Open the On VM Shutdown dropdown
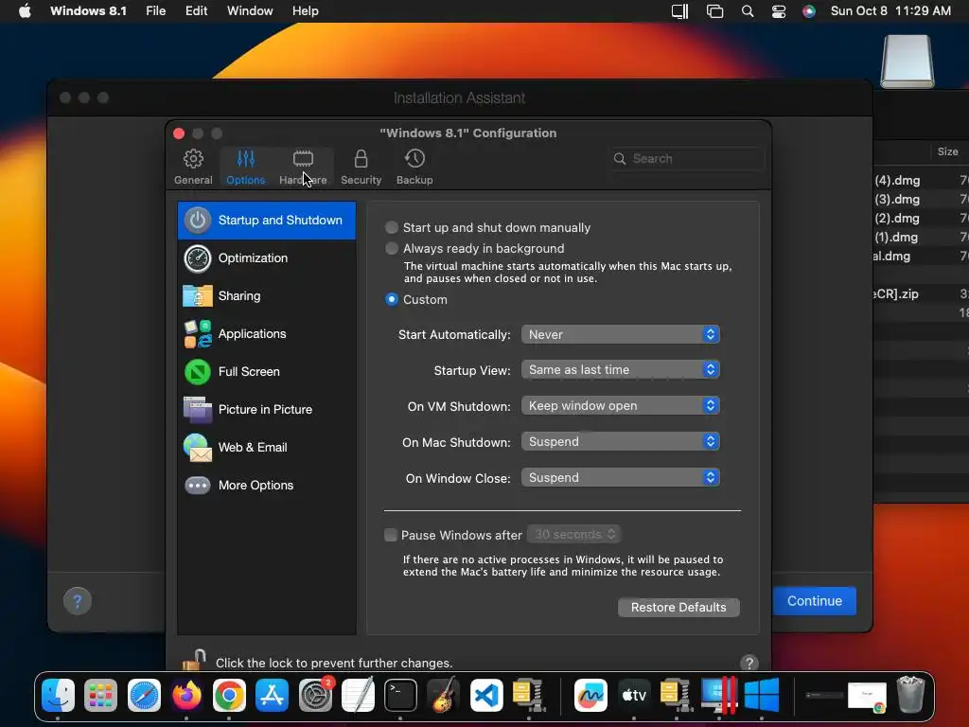The width and height of the screenshot is (969, 727). (x=621, y=405)
